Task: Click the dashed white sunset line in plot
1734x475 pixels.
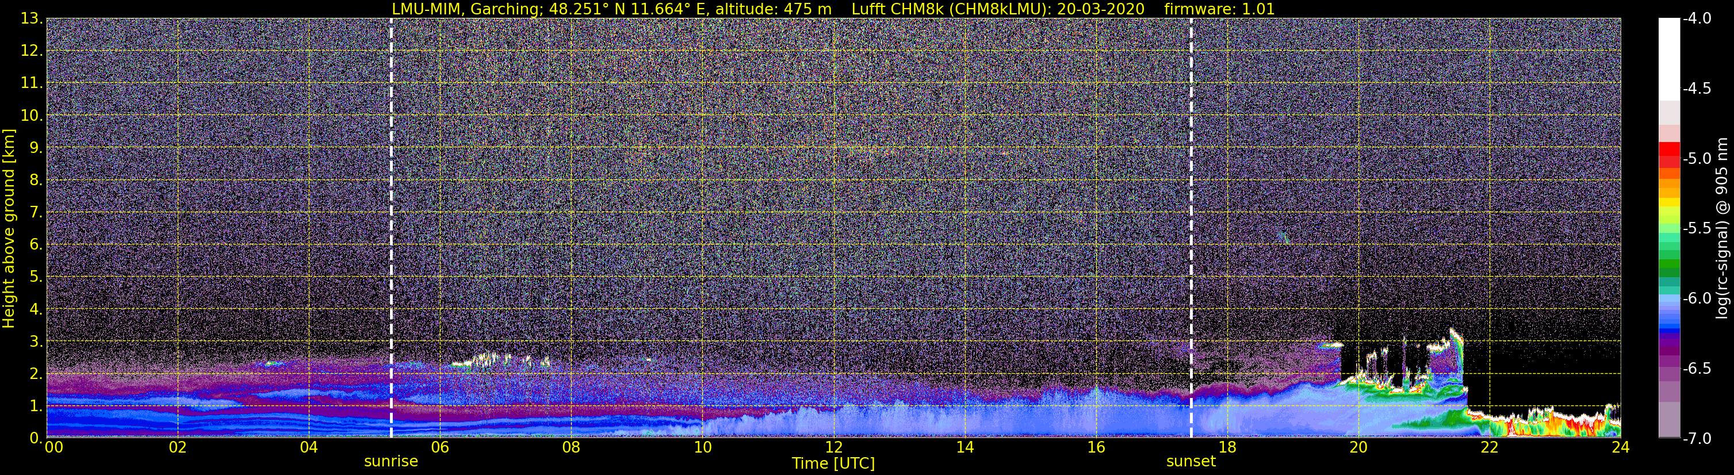Action: coord(1191,228)
